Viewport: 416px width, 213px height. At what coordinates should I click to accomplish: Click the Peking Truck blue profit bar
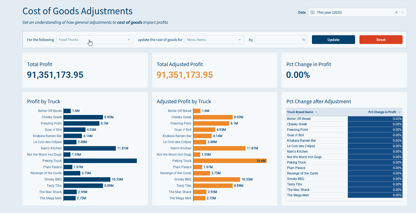click(100, 161)
